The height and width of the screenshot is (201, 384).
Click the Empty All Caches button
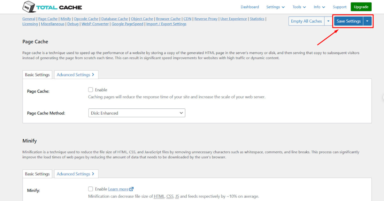[x=306, y=21]
